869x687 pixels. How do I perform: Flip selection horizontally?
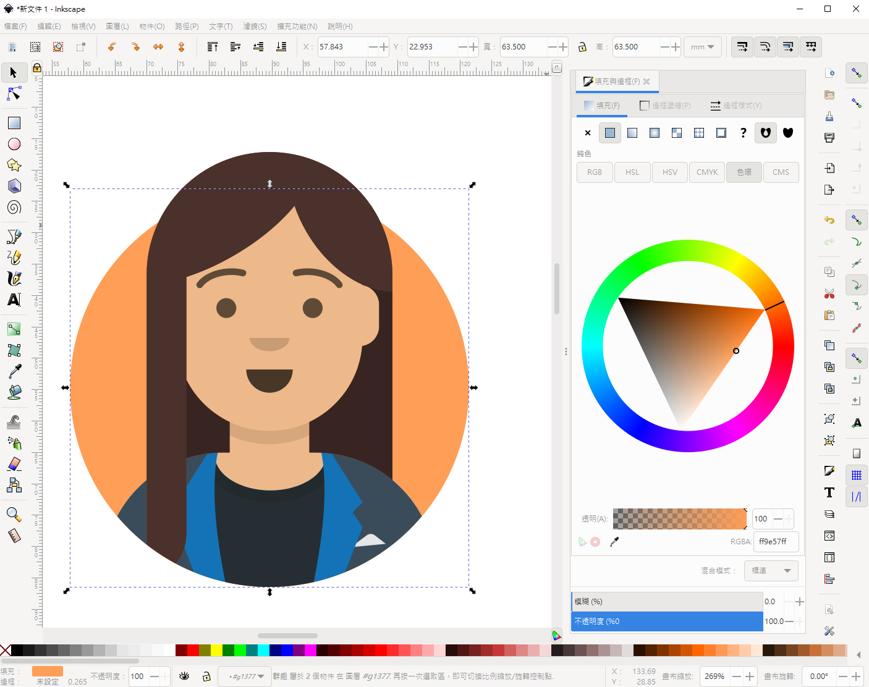(x=158, y=47)
